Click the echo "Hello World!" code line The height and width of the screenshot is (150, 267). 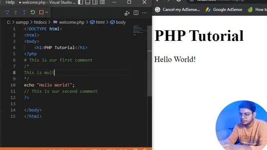pos(49,85)
